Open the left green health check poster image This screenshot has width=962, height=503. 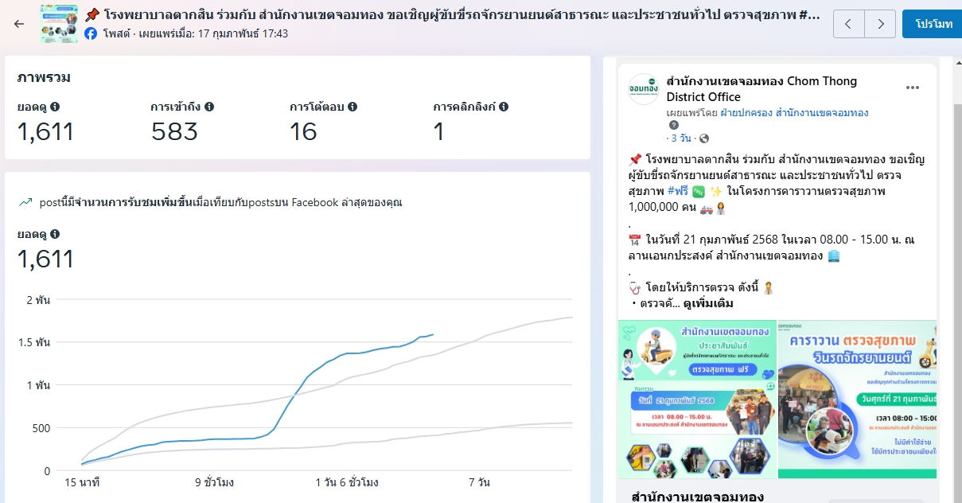[697, 400]
